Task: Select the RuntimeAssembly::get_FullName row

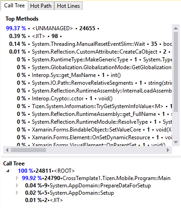Action: [x=94, y=114]
